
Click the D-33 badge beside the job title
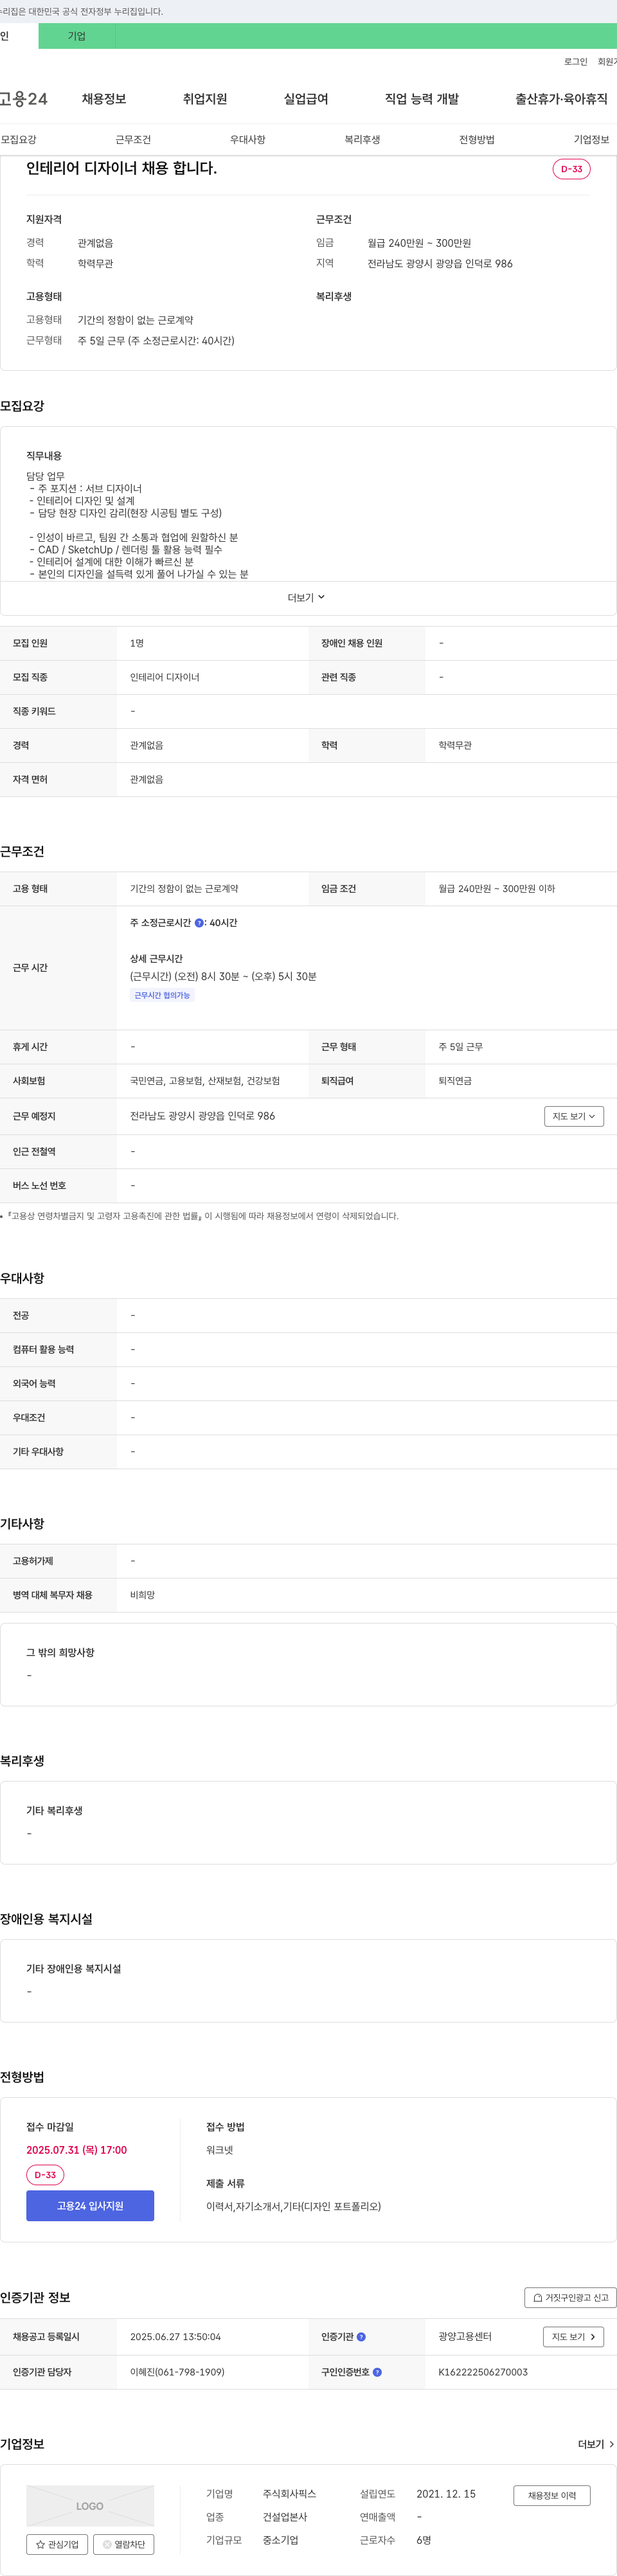point(571,169)
